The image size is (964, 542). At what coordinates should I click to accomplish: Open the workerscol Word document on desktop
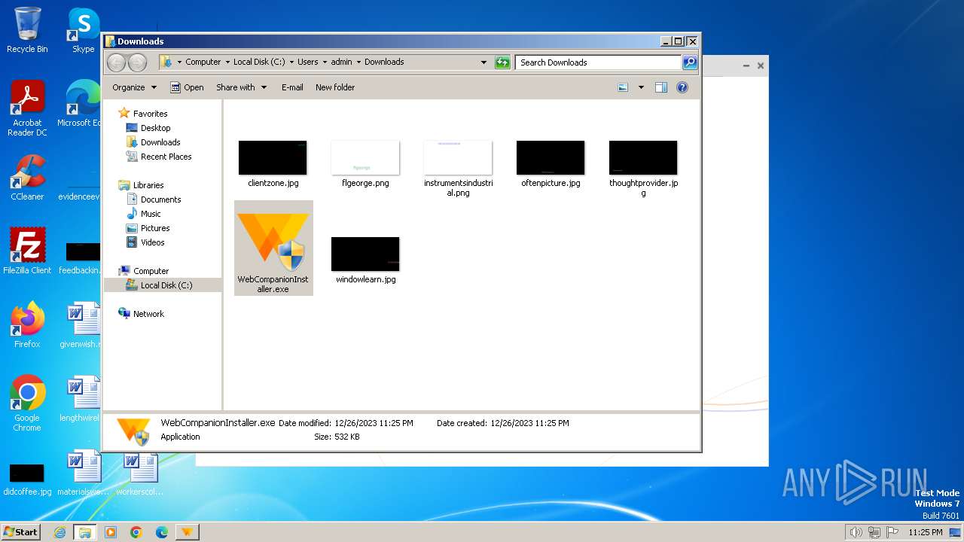coord(140,473)
